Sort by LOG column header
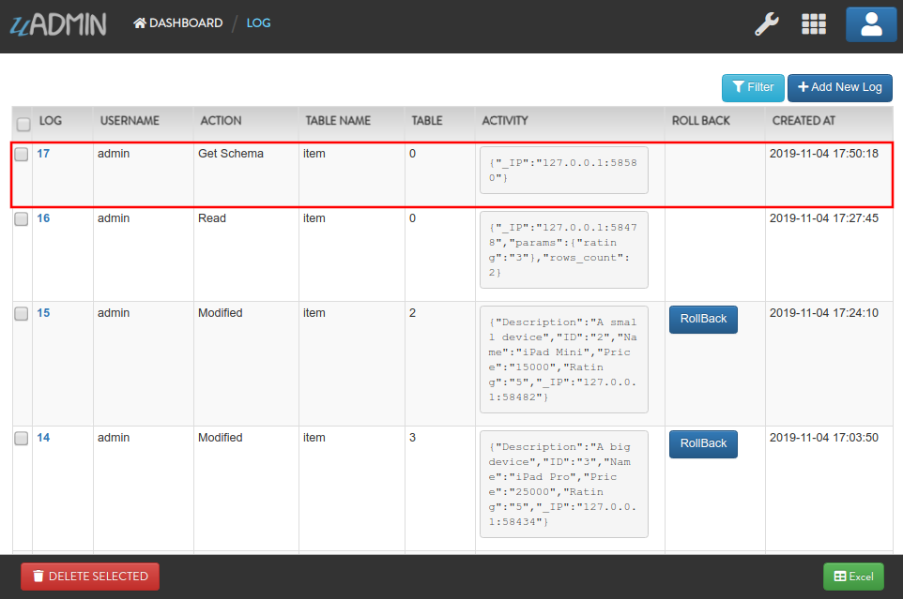Image resolution: width=903 pixels, height=599 pixels. pyautogui.click(x=50, y=121)
